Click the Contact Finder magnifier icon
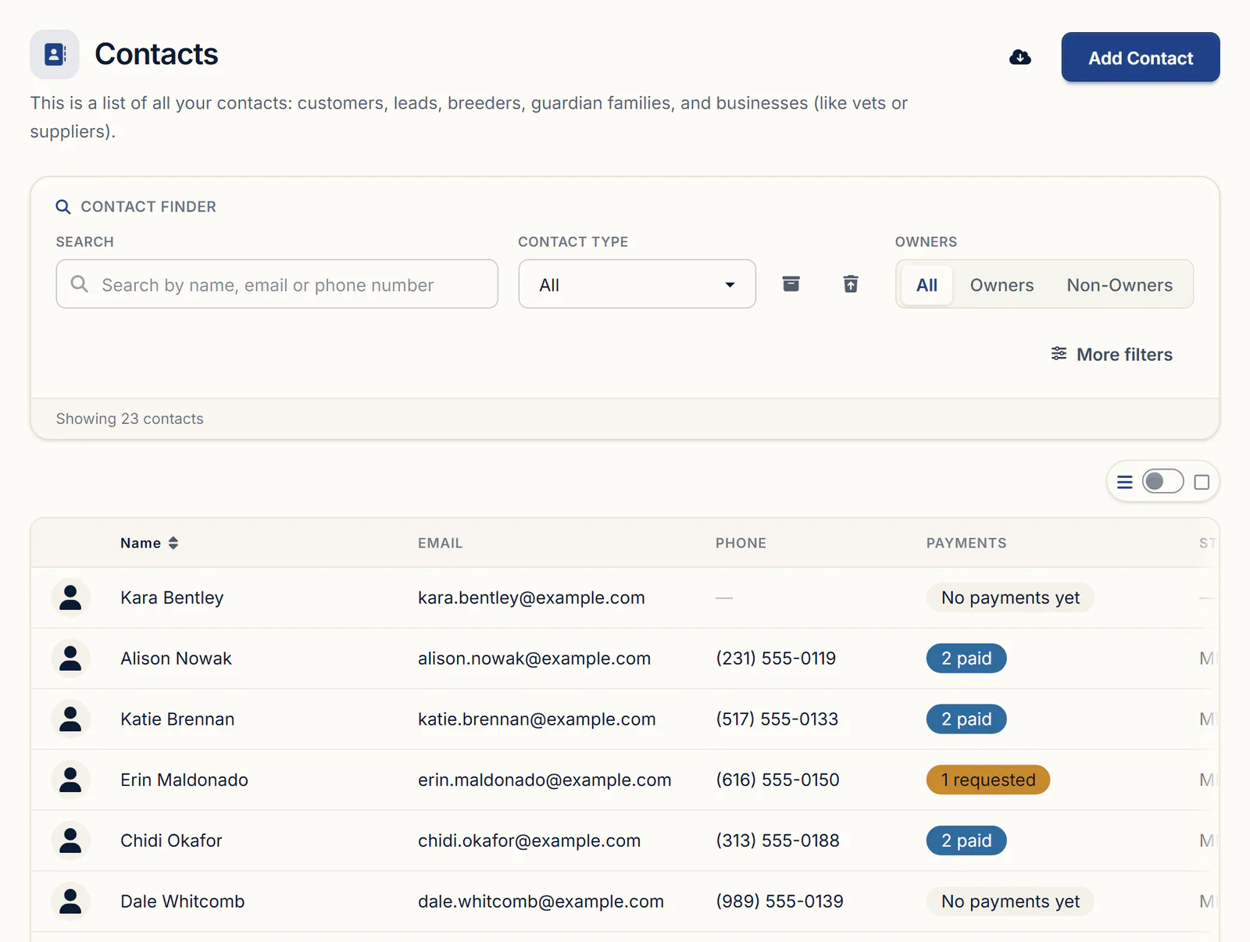 click(63, 207)
